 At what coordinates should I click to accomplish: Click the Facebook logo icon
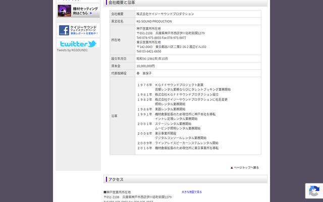[64, 30]
